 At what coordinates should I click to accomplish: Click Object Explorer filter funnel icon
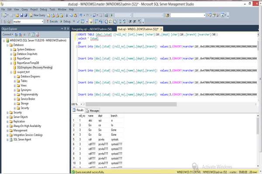coord(29,34)
